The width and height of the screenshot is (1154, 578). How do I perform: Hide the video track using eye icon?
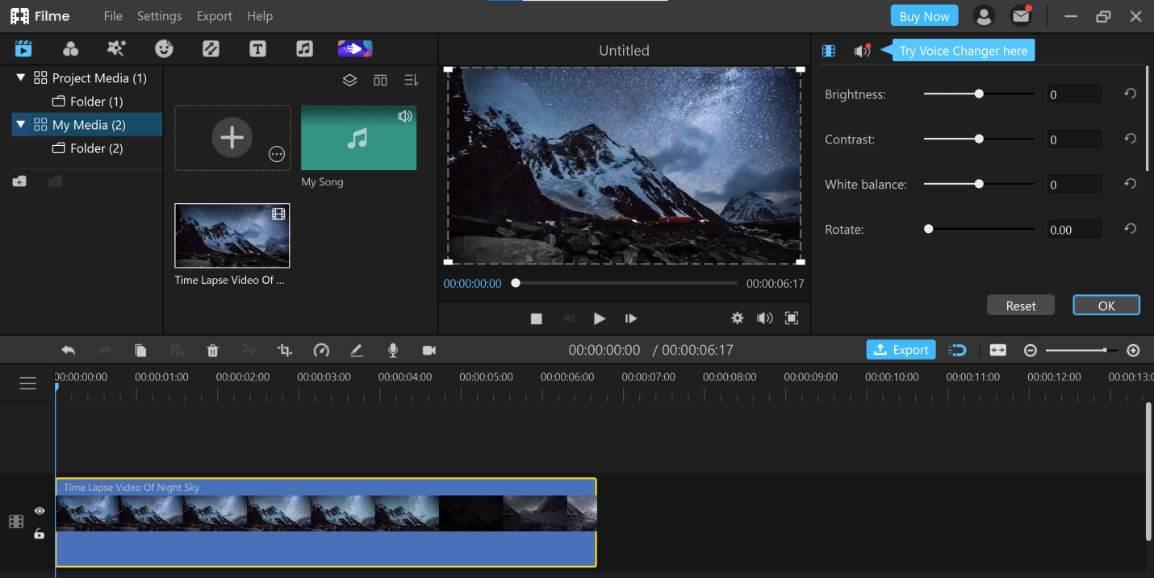tap(40, 511)
